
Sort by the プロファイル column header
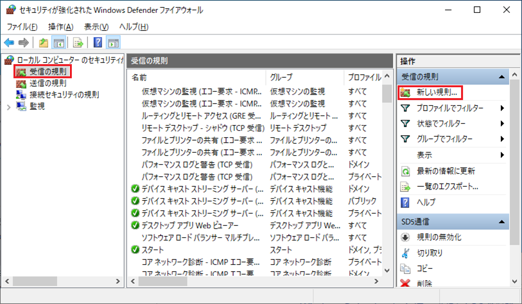coord(363,78)
